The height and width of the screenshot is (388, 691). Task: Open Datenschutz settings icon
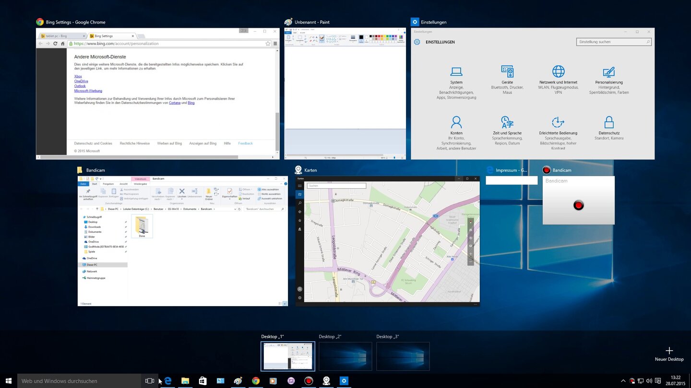609,122
